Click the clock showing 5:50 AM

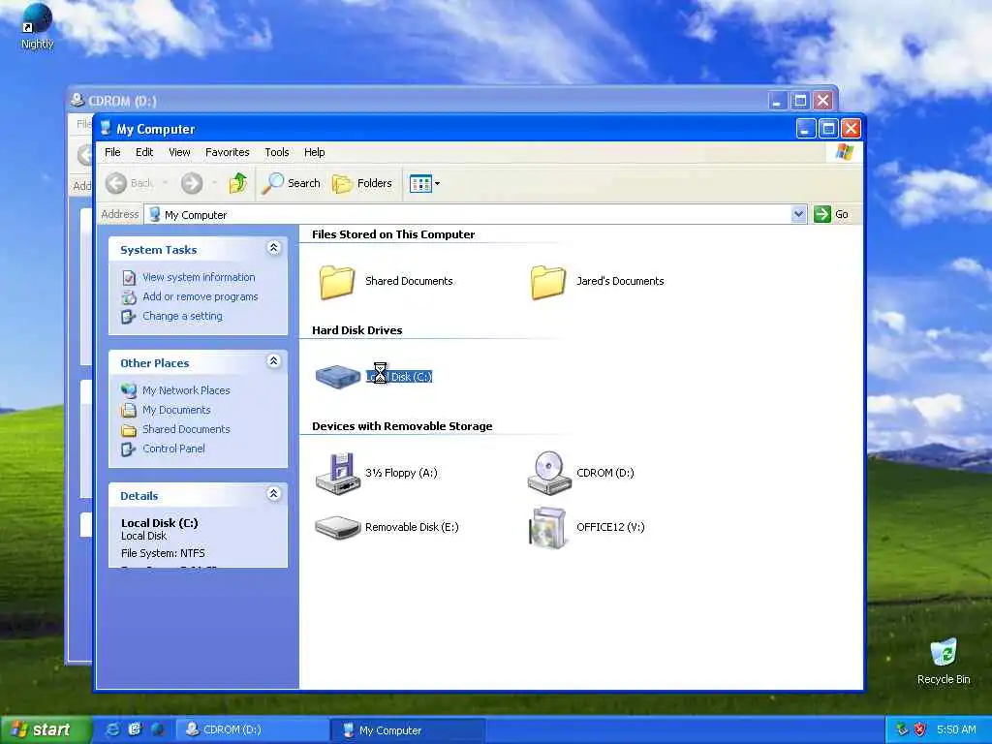click(956, 729)
